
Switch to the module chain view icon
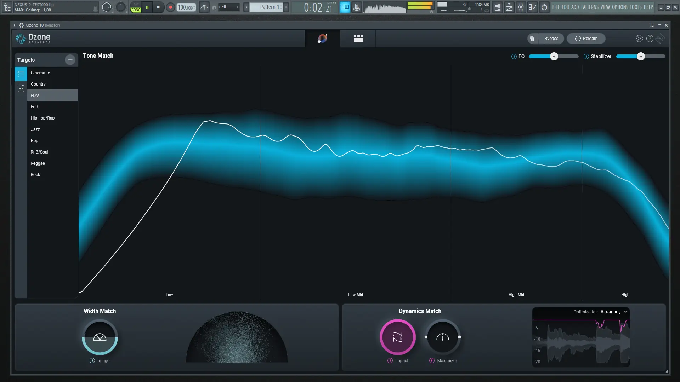coord(358,39)
